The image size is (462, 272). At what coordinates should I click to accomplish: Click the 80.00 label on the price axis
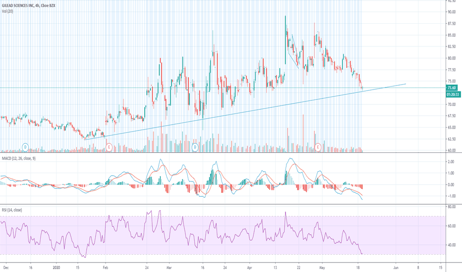[452, 58]
